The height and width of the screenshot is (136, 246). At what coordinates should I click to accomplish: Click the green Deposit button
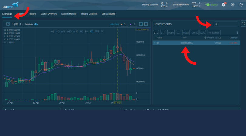click(x=211, y=5)
